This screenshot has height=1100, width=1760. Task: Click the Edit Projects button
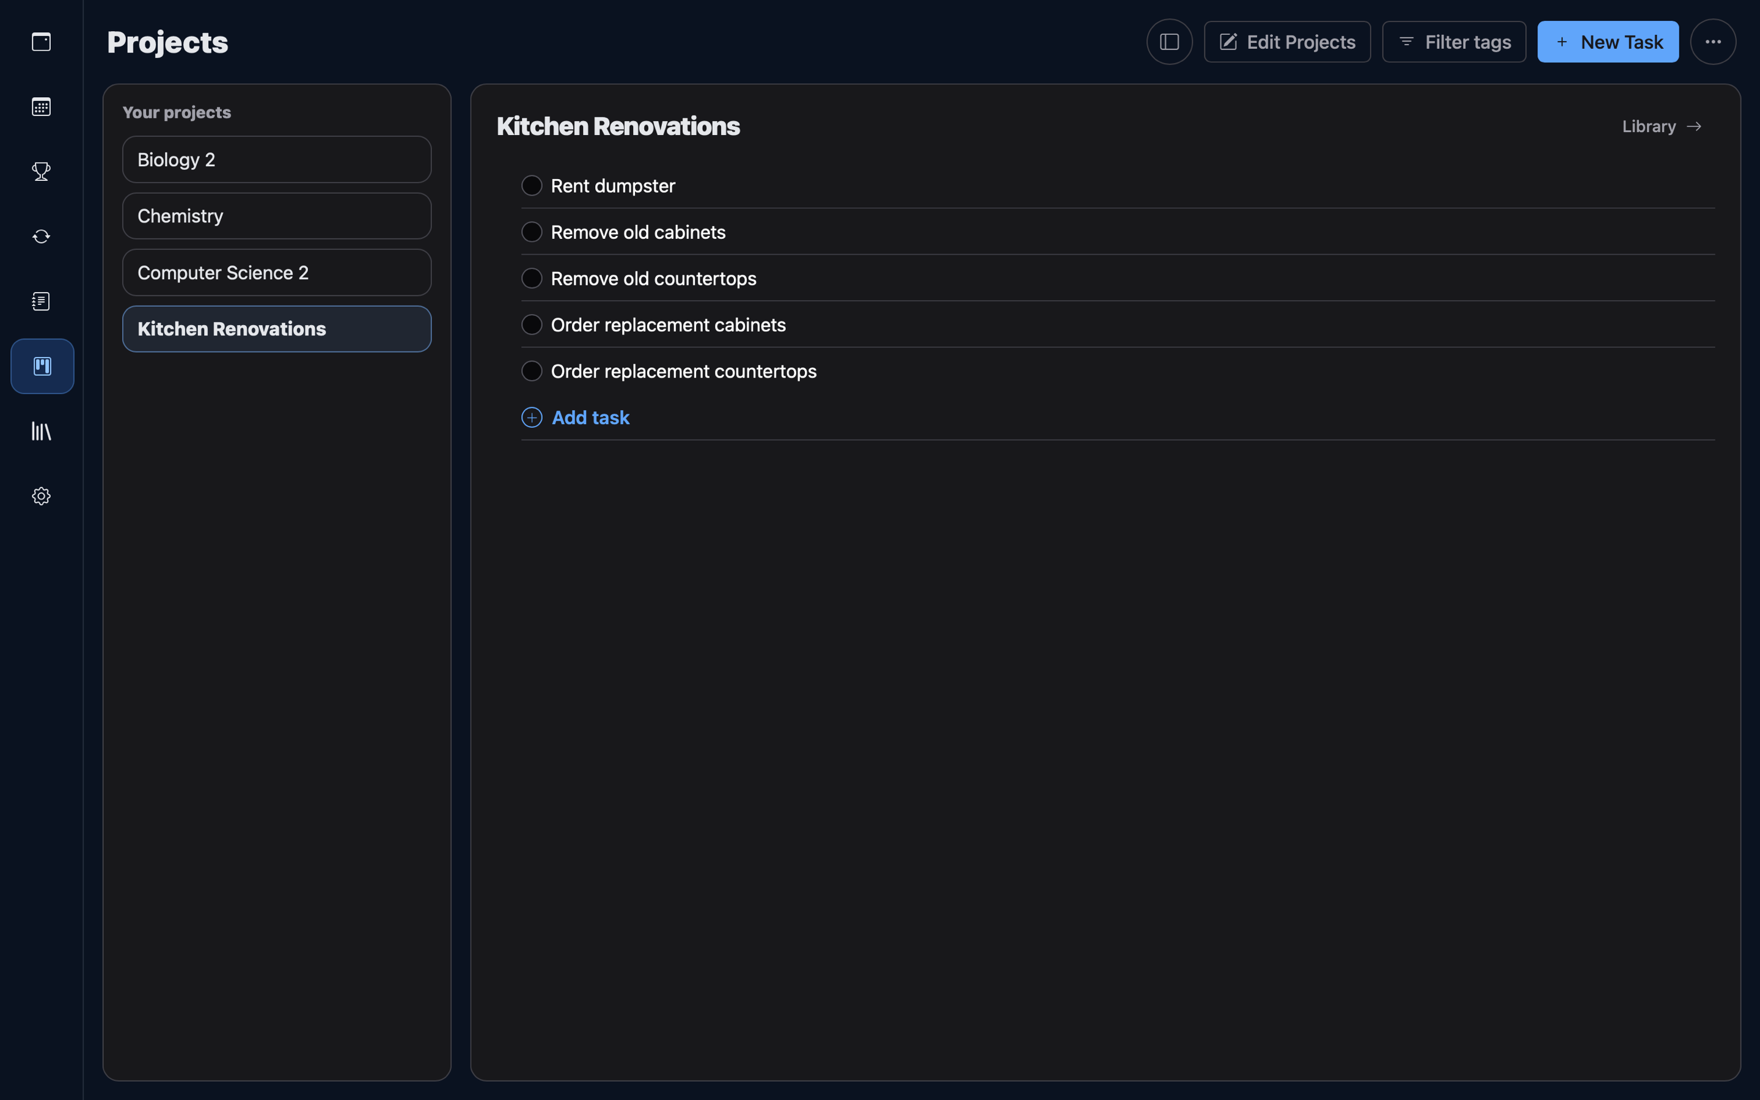click(x=1287, y=42)
